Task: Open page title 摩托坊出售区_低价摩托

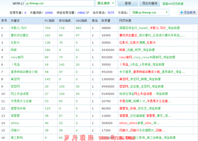Action: pos(152,35)
